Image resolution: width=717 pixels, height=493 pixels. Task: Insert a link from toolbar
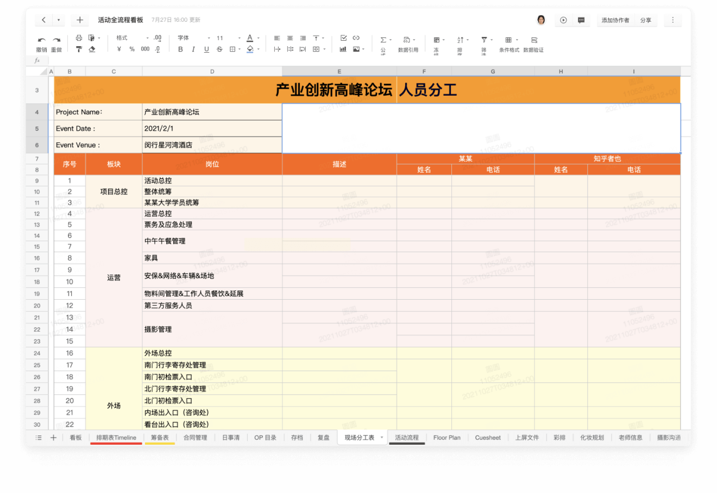[x=356, y=38]
